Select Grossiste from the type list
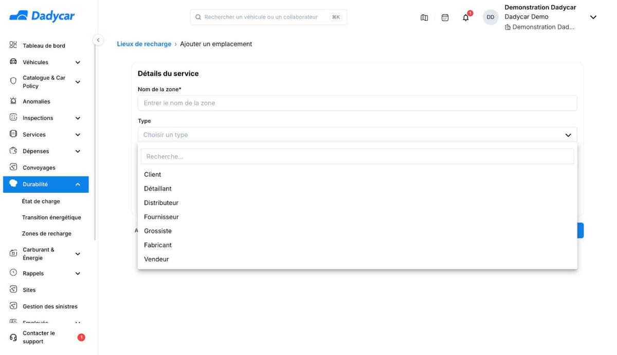617x355 pixels. (x=357, y=231)
